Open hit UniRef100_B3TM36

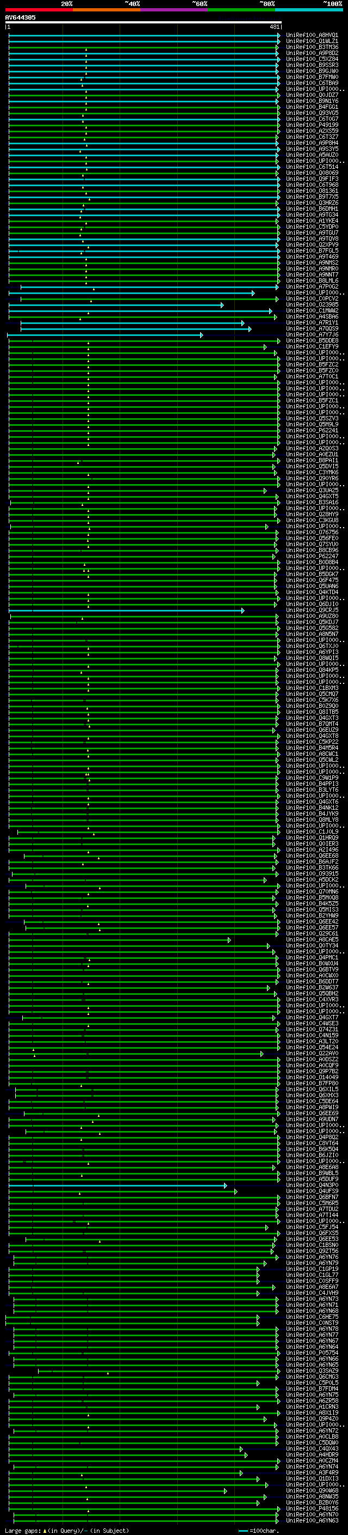pyautogui.click(x=312, y=47)
